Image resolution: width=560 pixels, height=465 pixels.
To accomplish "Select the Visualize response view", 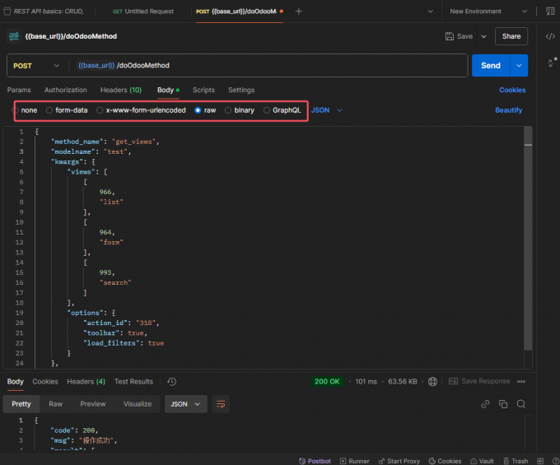I will coord(138,404).
